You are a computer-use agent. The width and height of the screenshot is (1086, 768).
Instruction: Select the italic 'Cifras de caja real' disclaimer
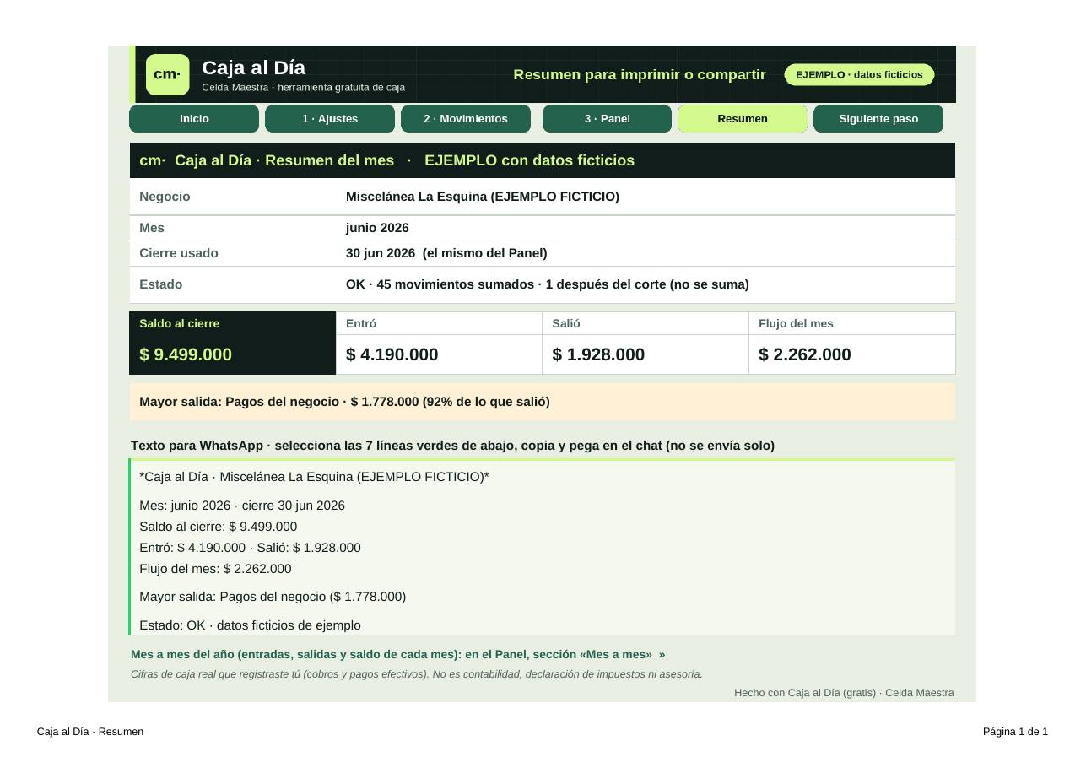coord(417,674)
